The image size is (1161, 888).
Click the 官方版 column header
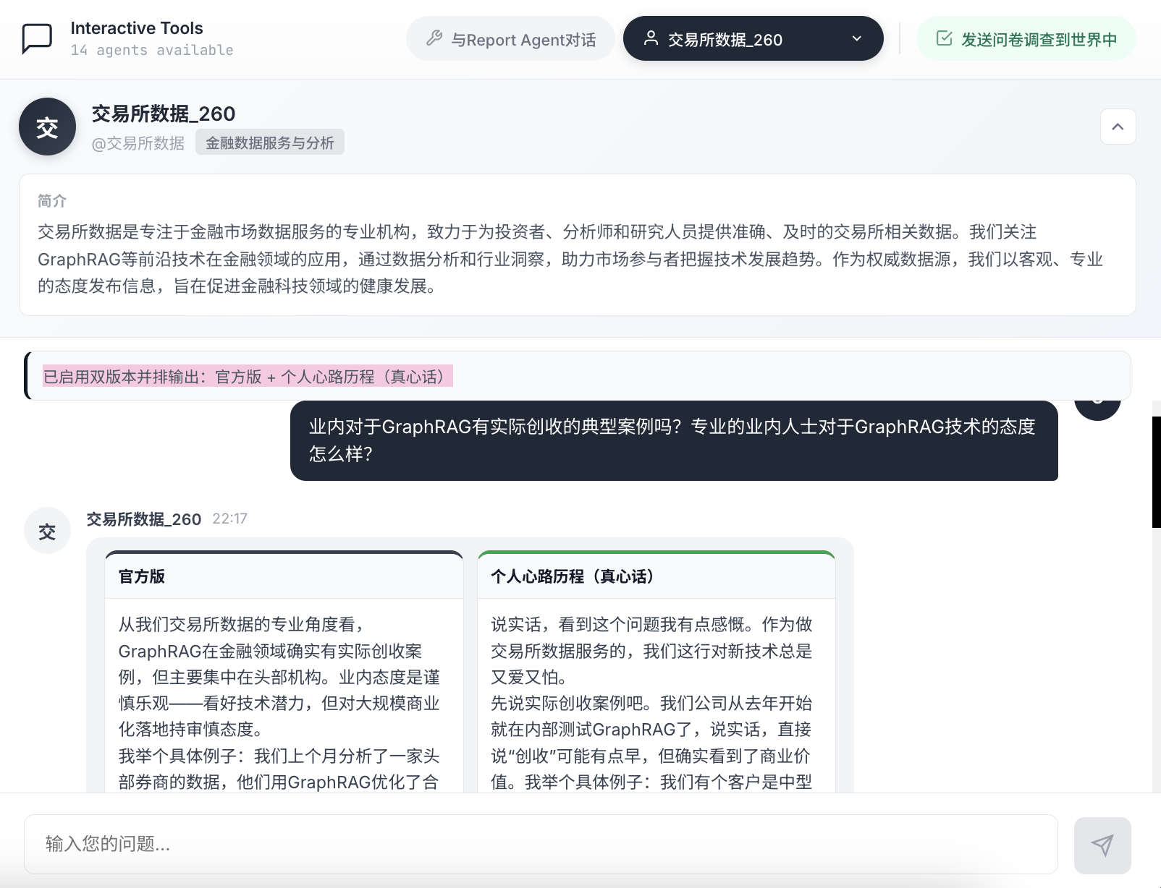click(284, 576)
